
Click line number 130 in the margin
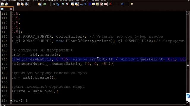[4, 82]
